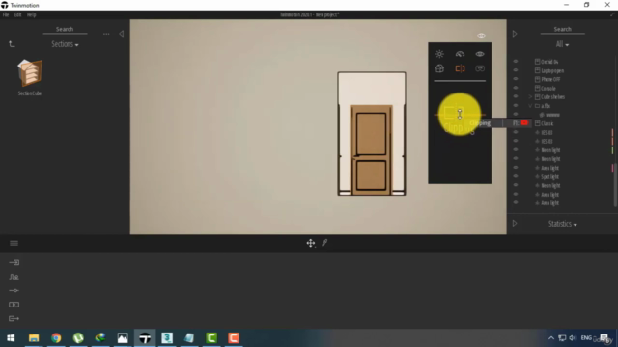Open the All filter dropdown
This screenshot has width=618, height=347.
click(x=562, y=44)
